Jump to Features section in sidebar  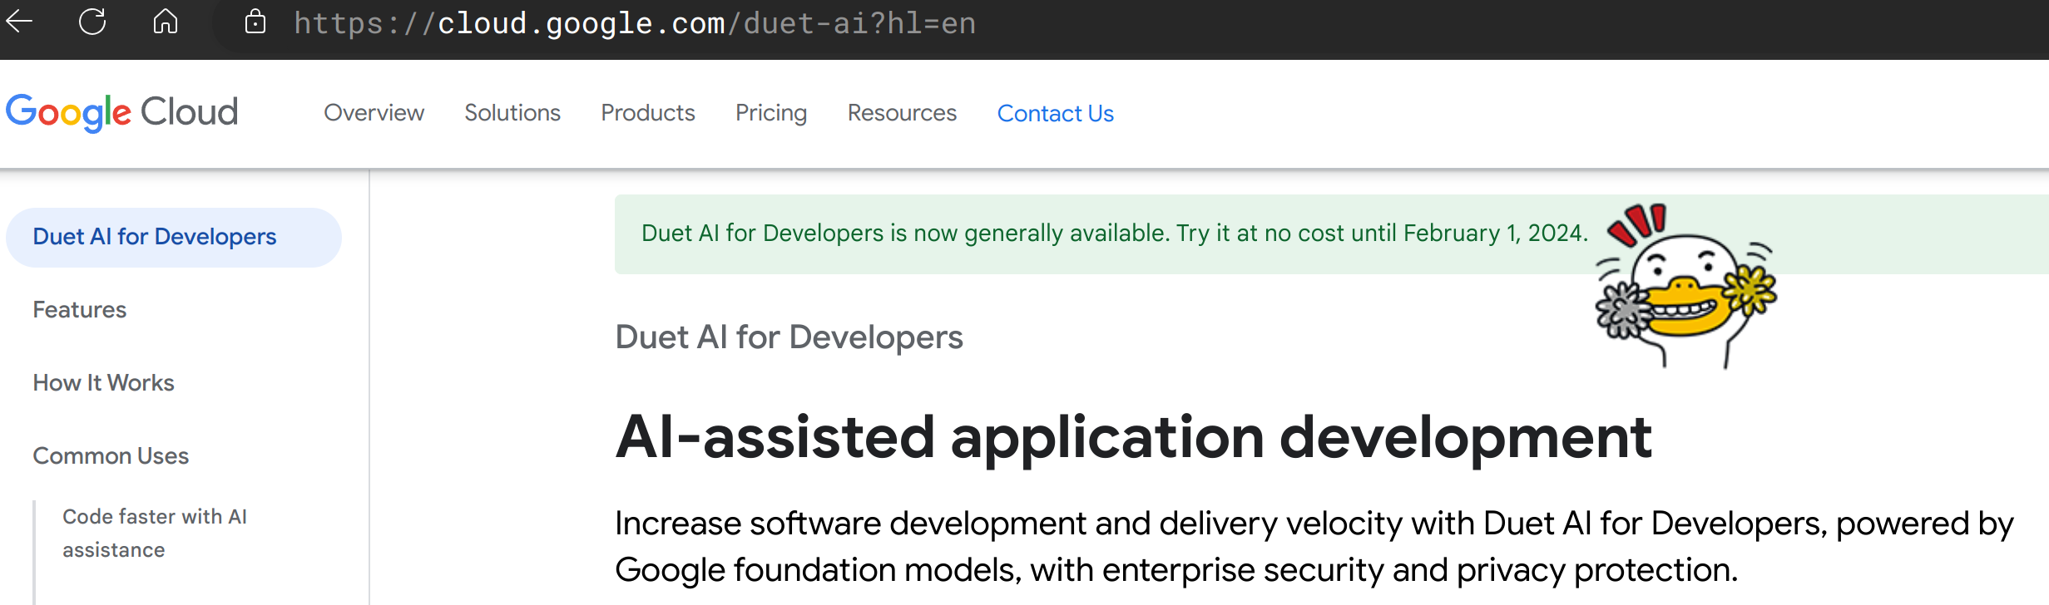[80, 310]
